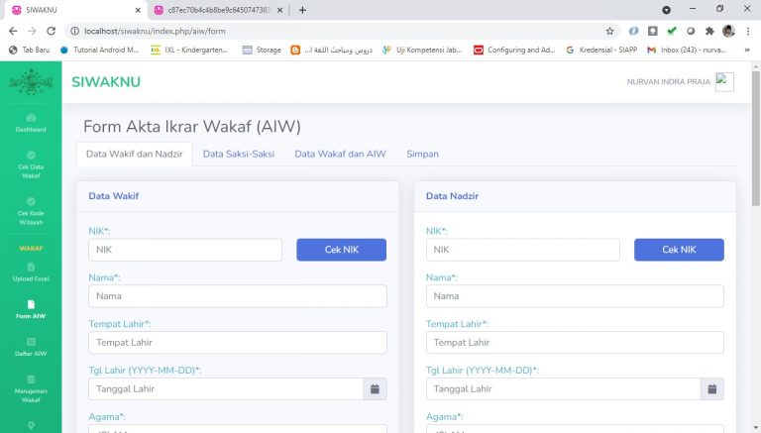Viewport: 761px width, 433px height.
Task: Click the SIWAKNU header title
Action: pyautogui.click(x=106, y=81)
